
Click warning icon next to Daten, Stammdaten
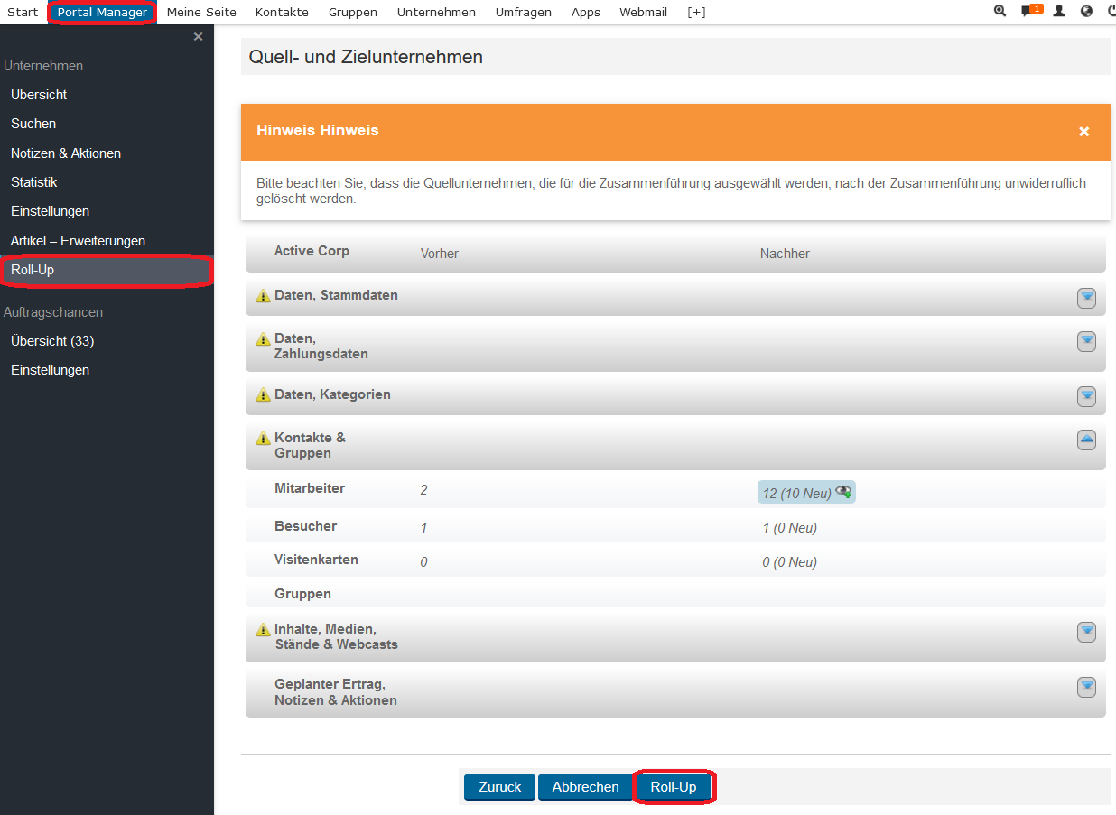263,296
